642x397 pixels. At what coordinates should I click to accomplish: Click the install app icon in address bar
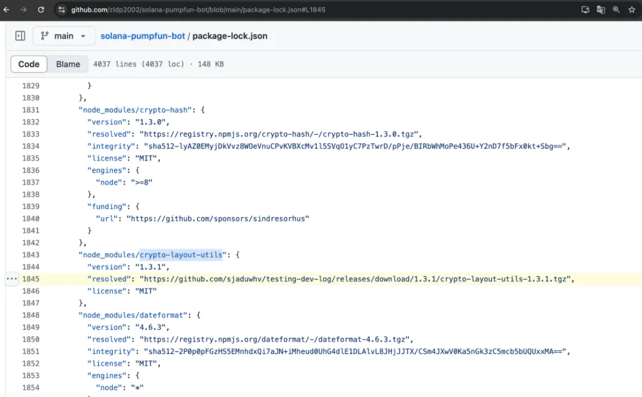coord(585,10)
